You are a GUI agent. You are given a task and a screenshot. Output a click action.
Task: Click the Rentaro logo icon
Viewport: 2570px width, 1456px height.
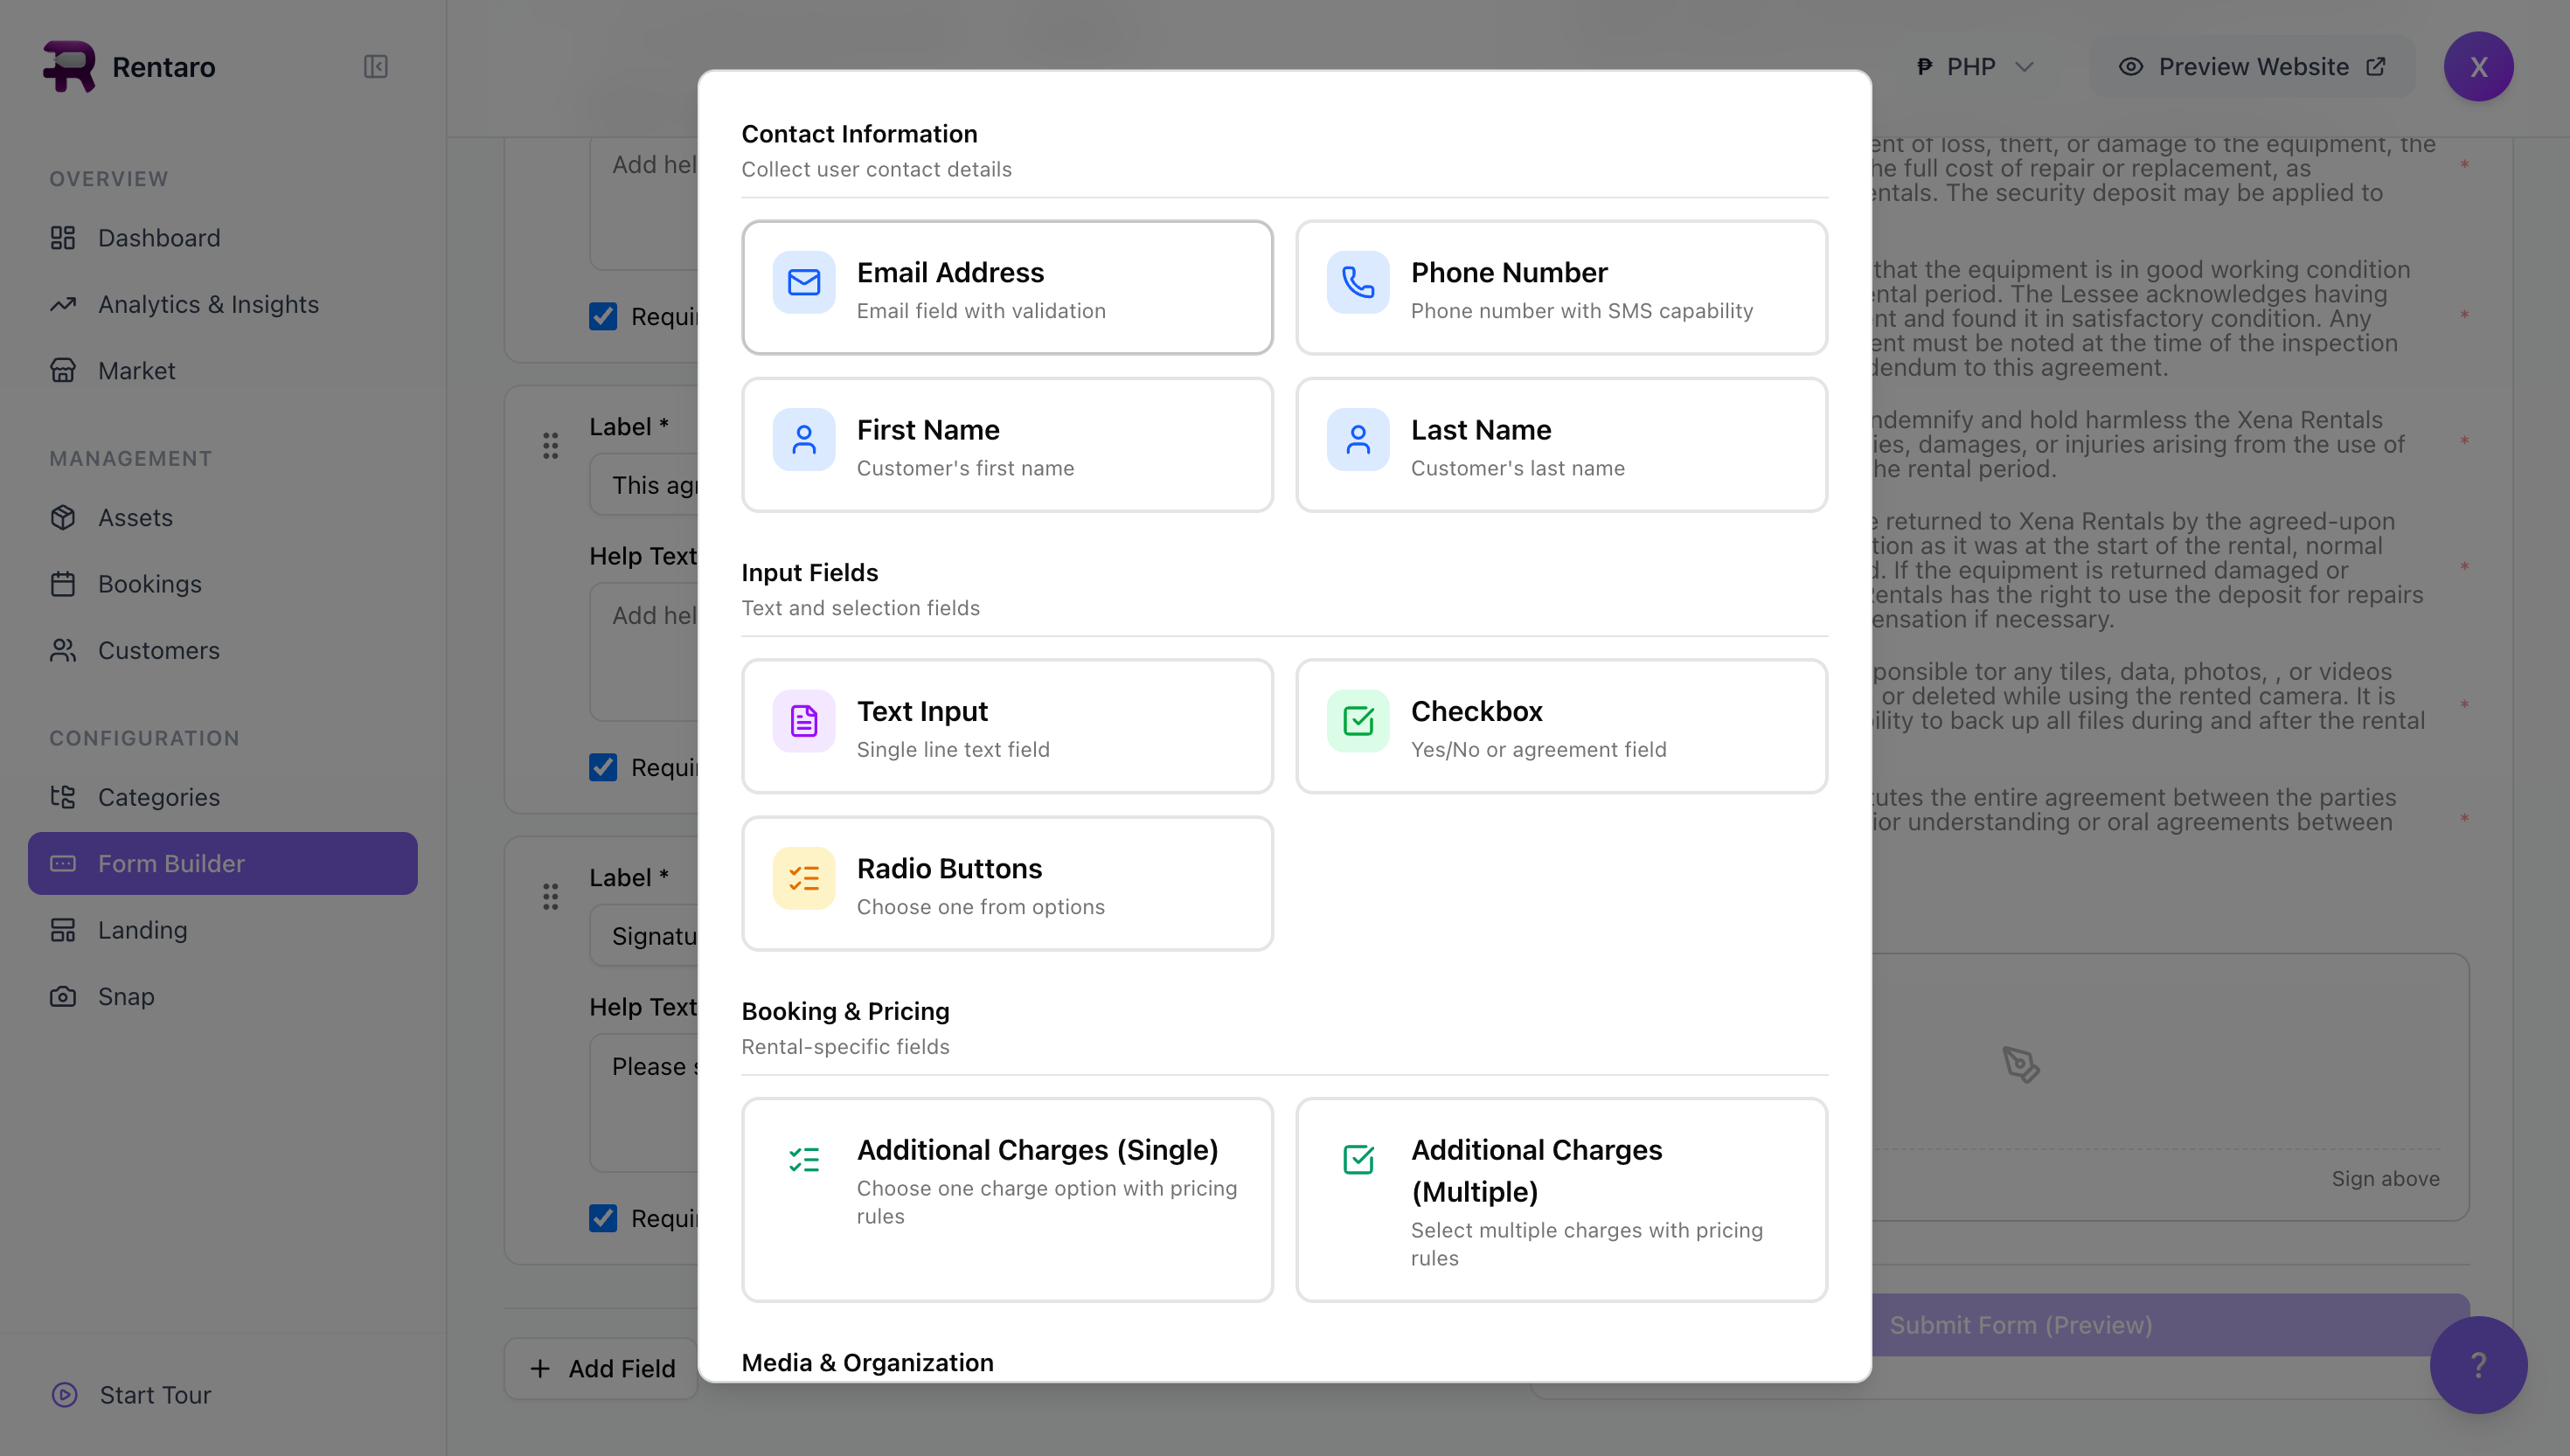[x=69, y=67]
